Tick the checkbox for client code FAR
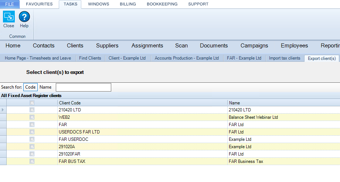The height and width of the screenshot is (182, 340). (32, 124)
